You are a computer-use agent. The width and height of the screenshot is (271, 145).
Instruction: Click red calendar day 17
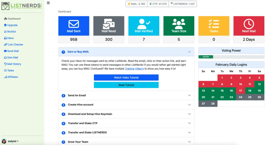(240, 91)
